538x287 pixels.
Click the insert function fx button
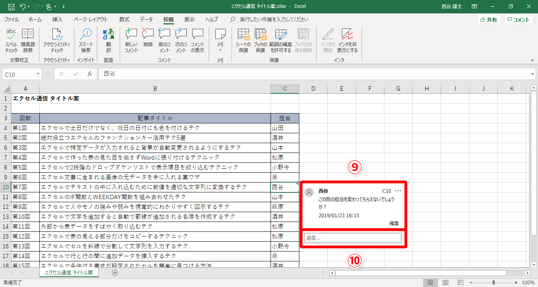coord(90,74)
